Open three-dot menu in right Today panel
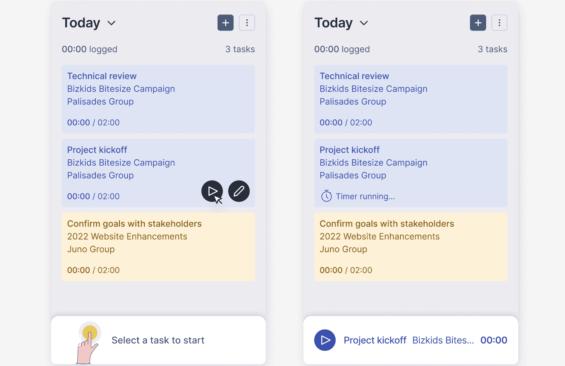Screen dimensions: 565x366 pos(499,23)
